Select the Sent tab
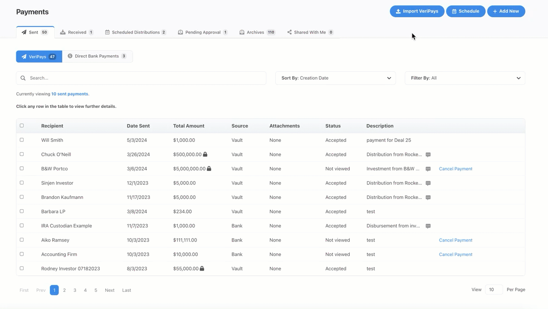 (35, 32)
